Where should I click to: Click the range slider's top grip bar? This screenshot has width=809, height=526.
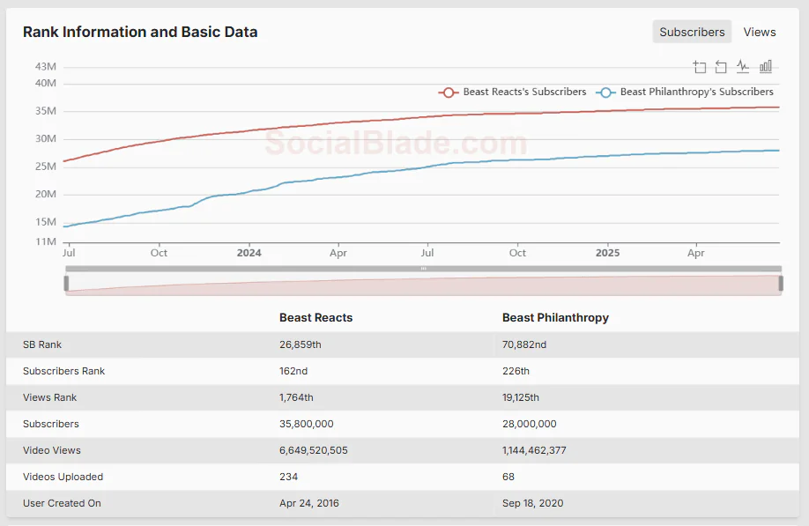[x=424, y=269]
